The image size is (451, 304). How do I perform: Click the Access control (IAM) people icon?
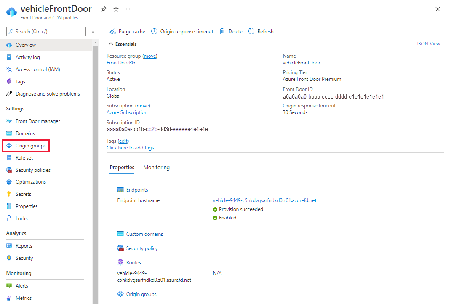[x=9, y=69]
